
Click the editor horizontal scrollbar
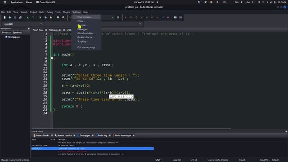pos(131,129)
